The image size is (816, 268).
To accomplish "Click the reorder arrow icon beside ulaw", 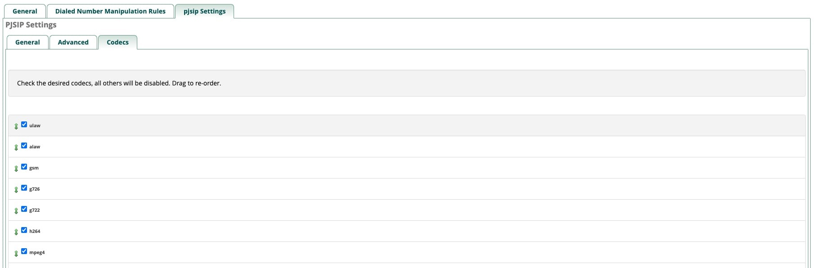I will (x=16, y=126).
